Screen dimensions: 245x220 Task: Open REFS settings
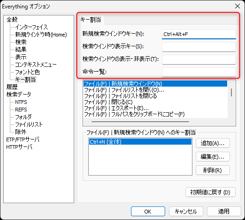[x=21, y=110]
